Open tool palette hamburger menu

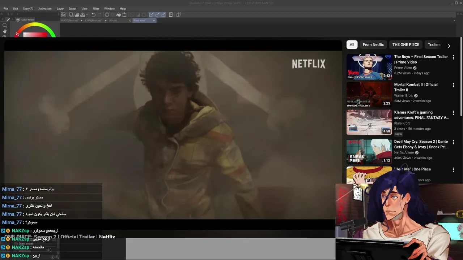point(3,19)
